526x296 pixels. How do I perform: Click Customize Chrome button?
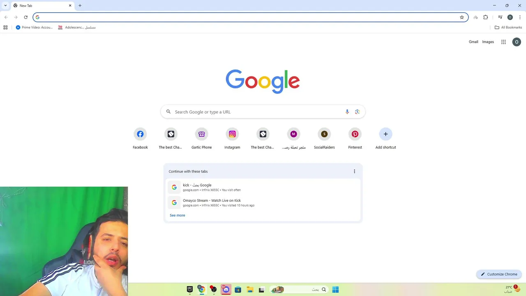pos(499,274)
